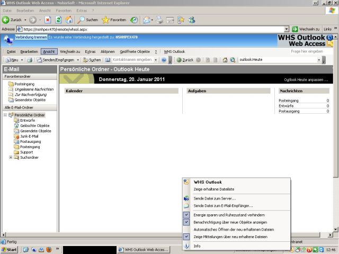
Task: Open WHS Outlook Web Access taskbar button
Action: 144,250
